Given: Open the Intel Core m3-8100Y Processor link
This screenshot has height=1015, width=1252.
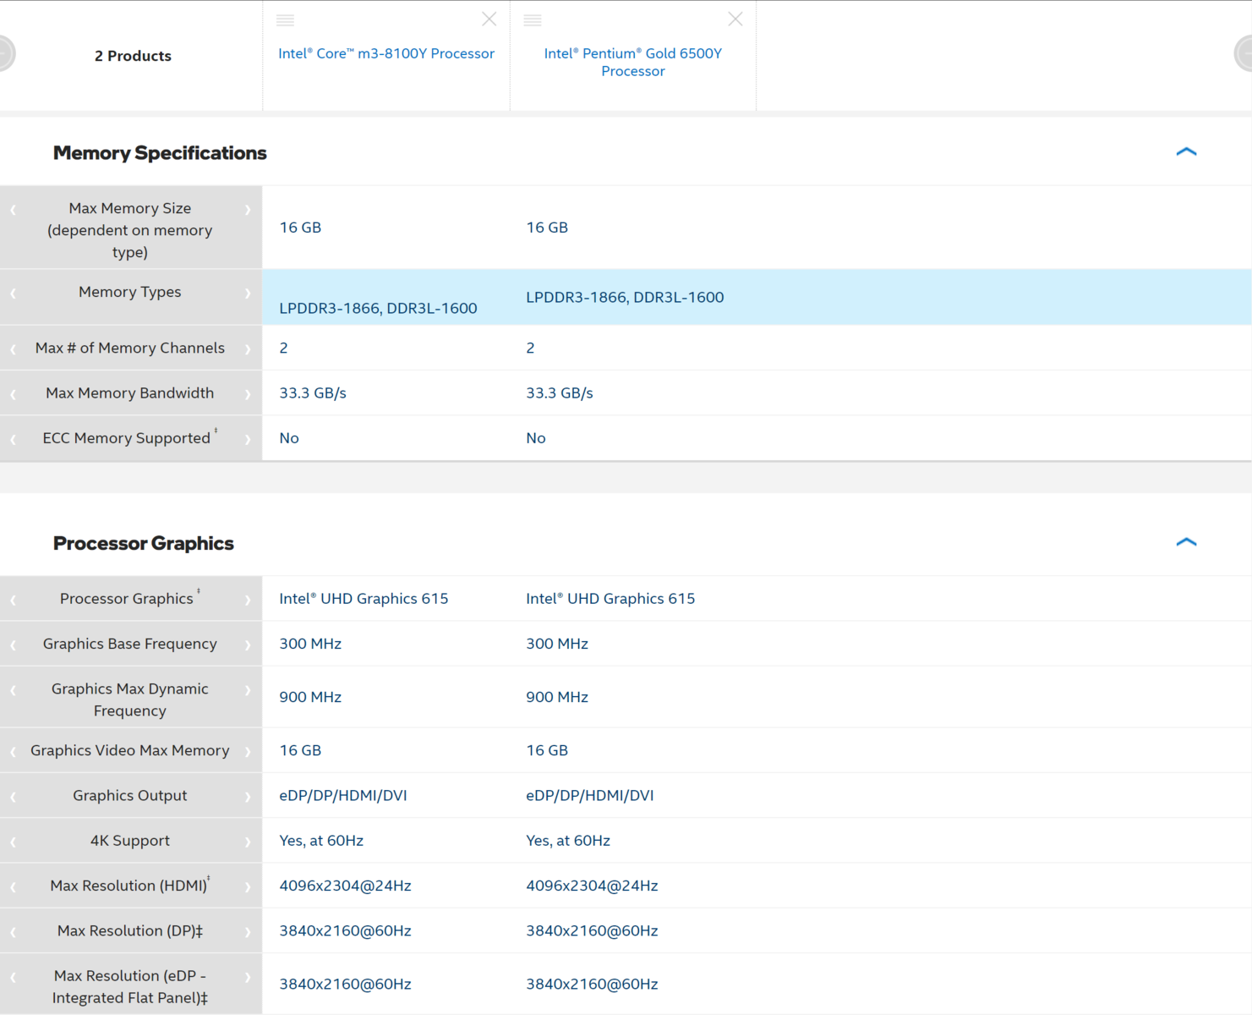Looking at the screenshot, I should [386, 53].
